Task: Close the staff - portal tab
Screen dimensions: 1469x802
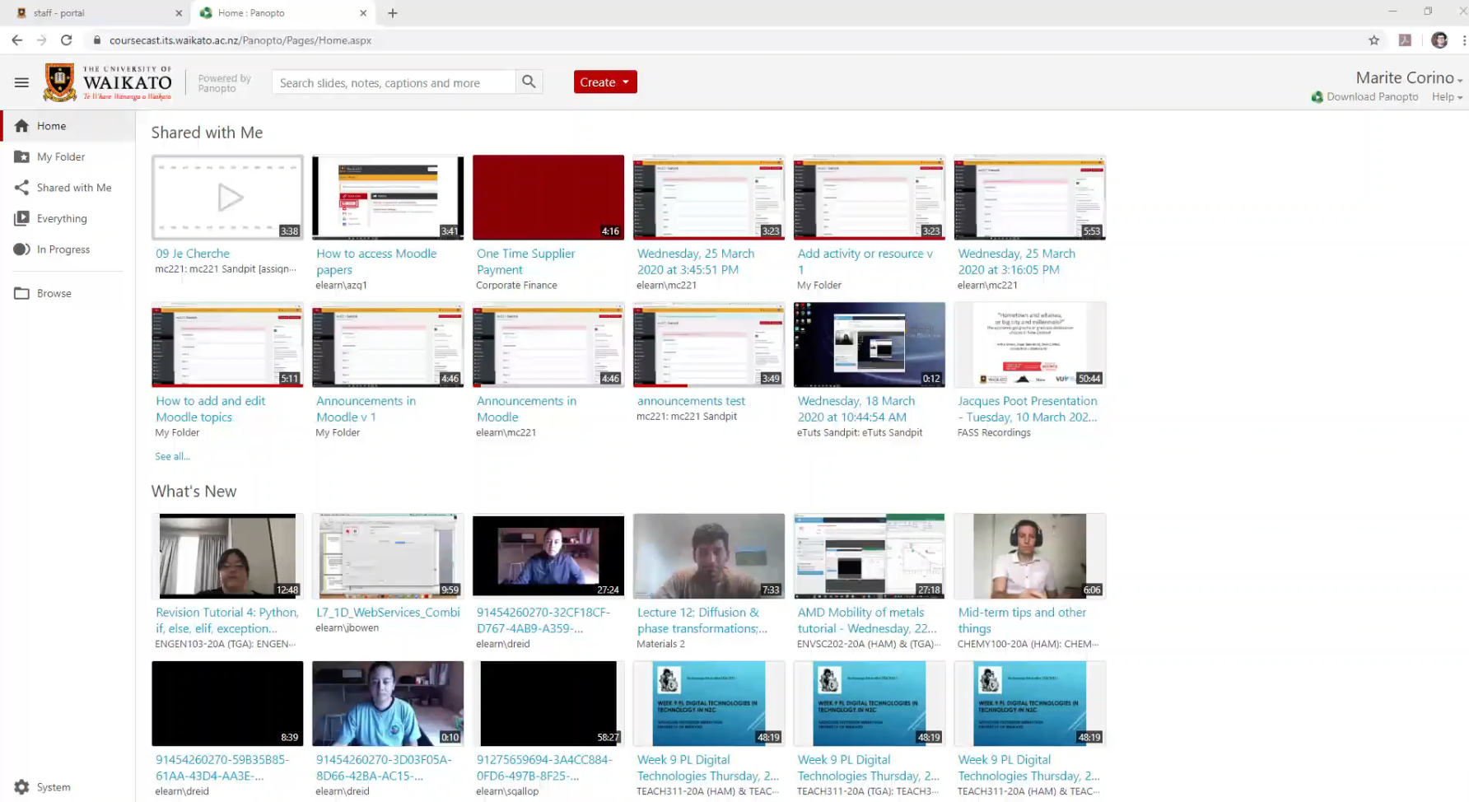Action: 179,12
